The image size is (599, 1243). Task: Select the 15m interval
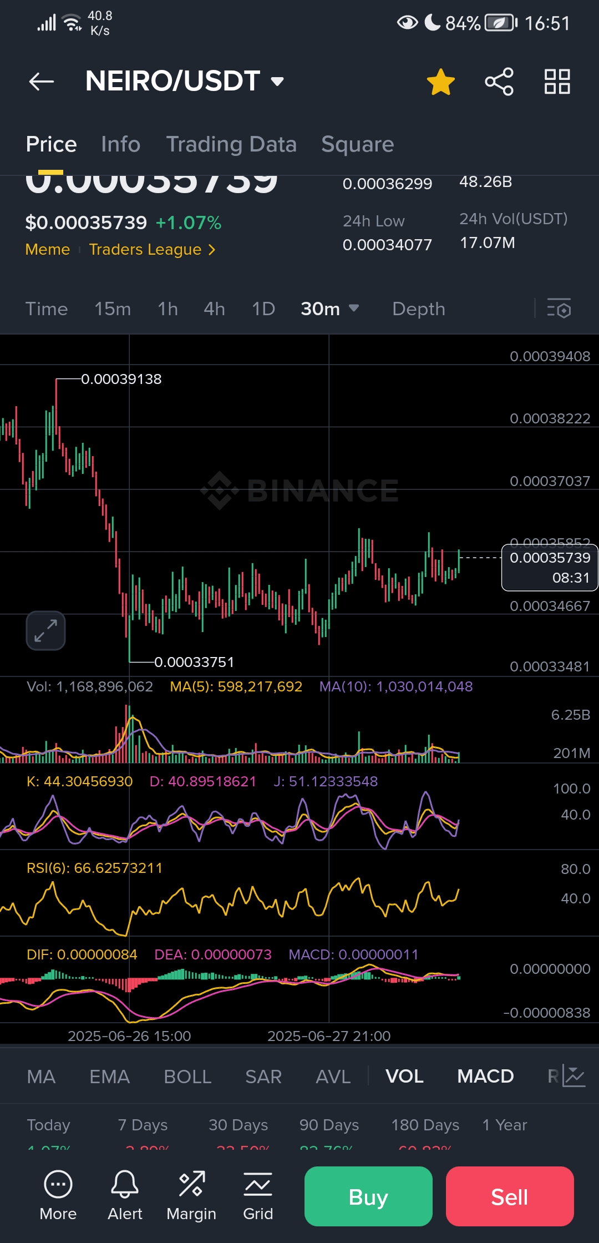coord(113,309)
